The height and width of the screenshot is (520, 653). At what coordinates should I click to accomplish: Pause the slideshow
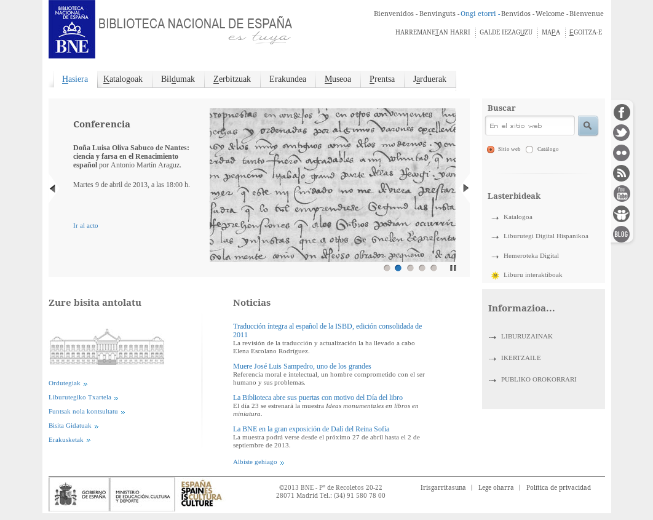[x=453, y=268]
